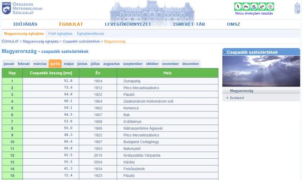
Task: Switch to the november month tab
Action: click(x=170, y=64)
